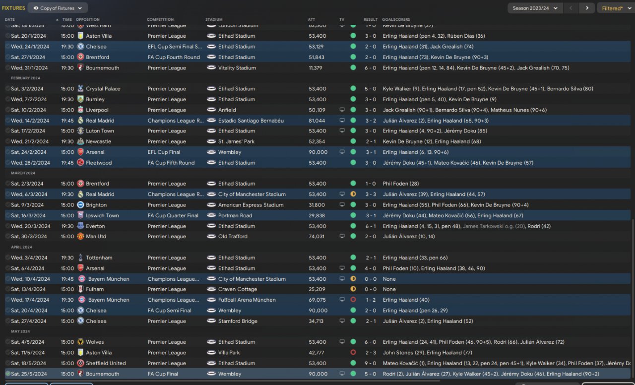The height and width of the screenshot is (385, 635).
Task: Click the yellow draw indicator on the Fulham row
Action: [353, 289]
